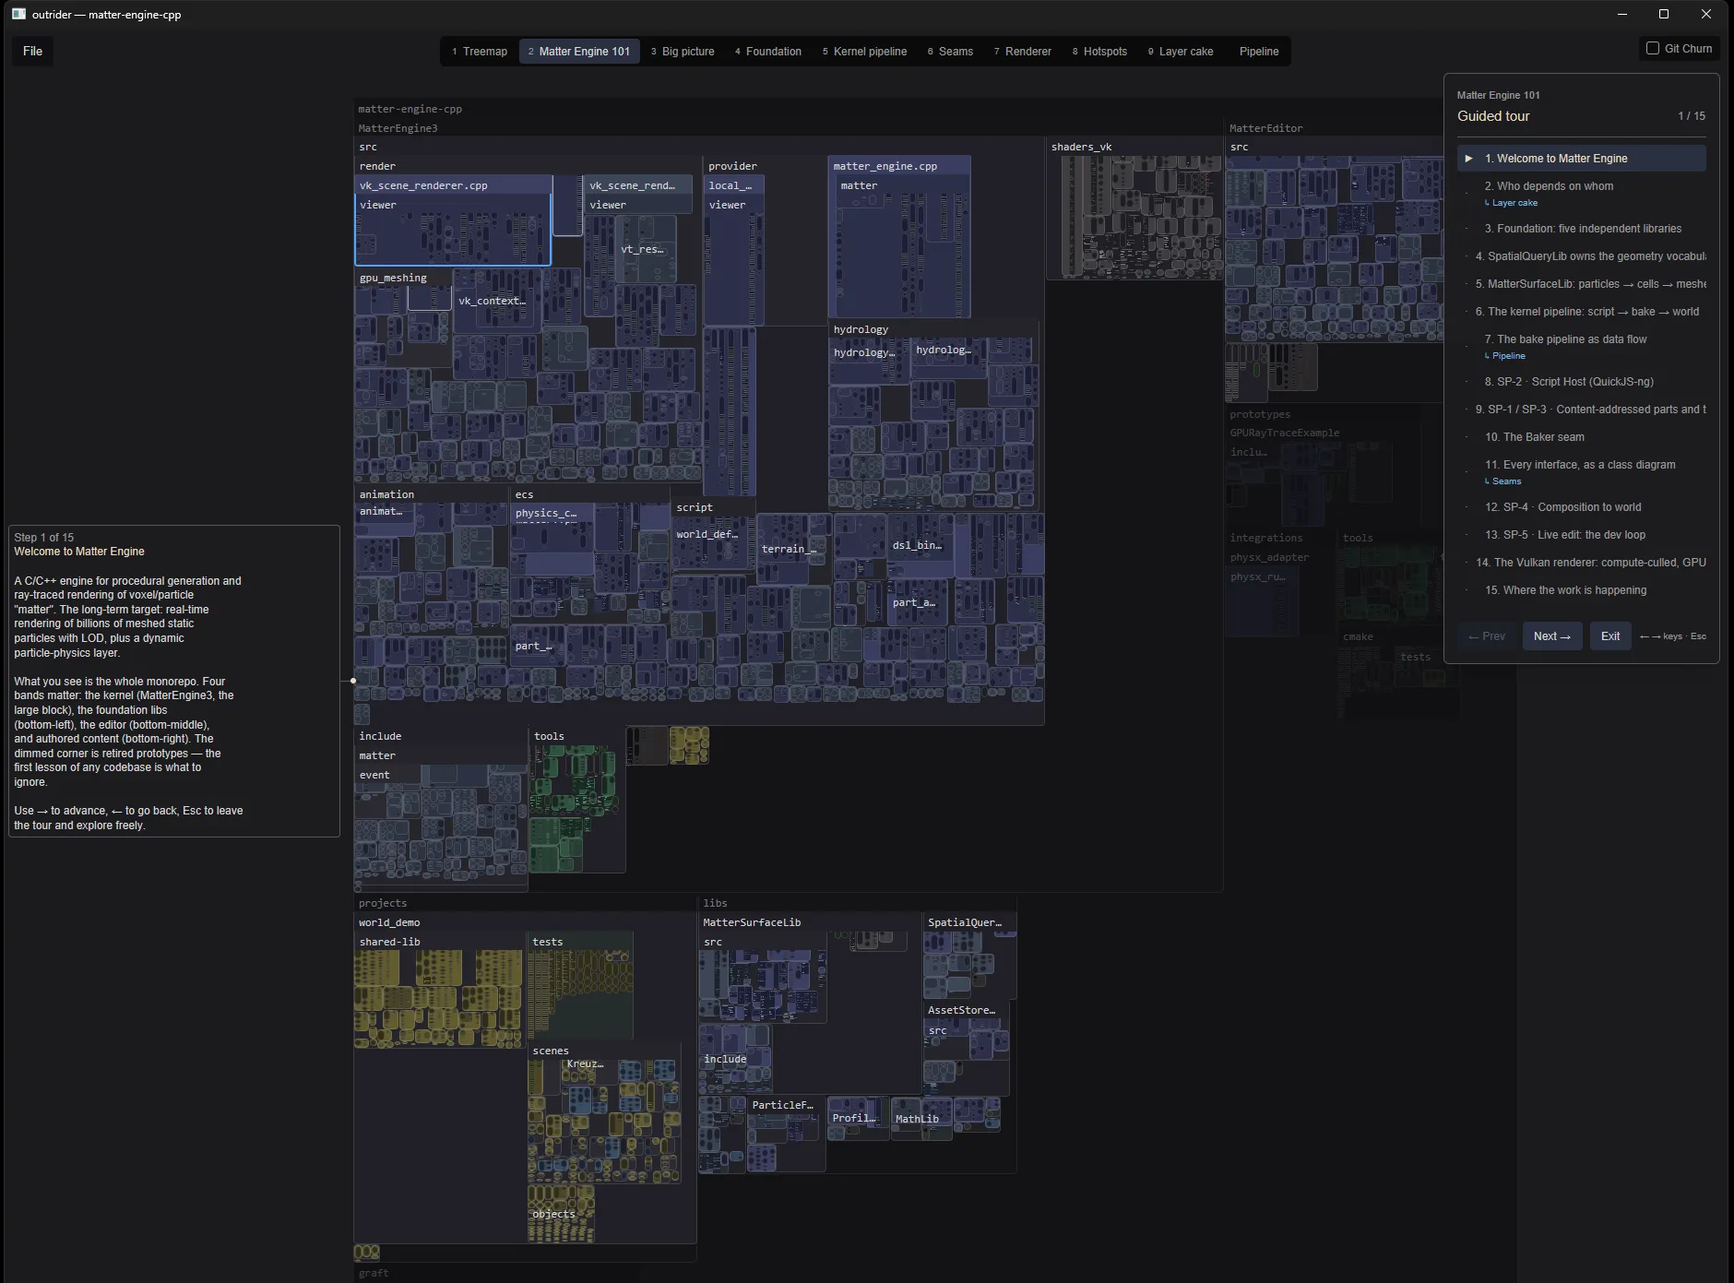Open the File menu

coord(32,51)
